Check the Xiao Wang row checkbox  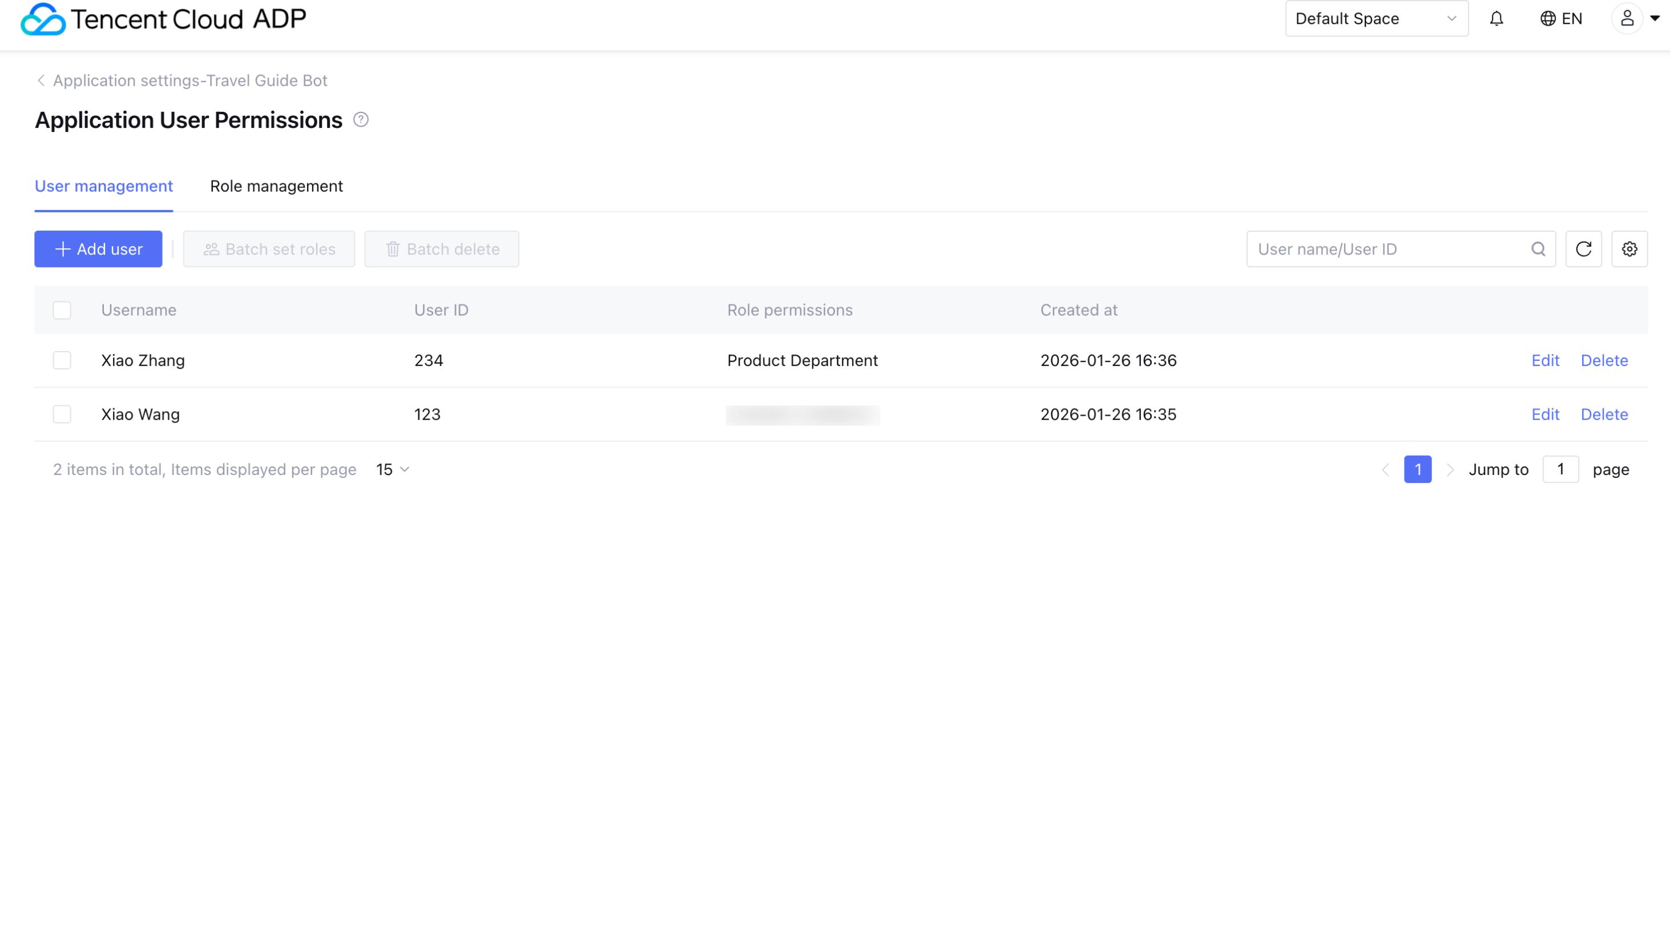[62, 414]
